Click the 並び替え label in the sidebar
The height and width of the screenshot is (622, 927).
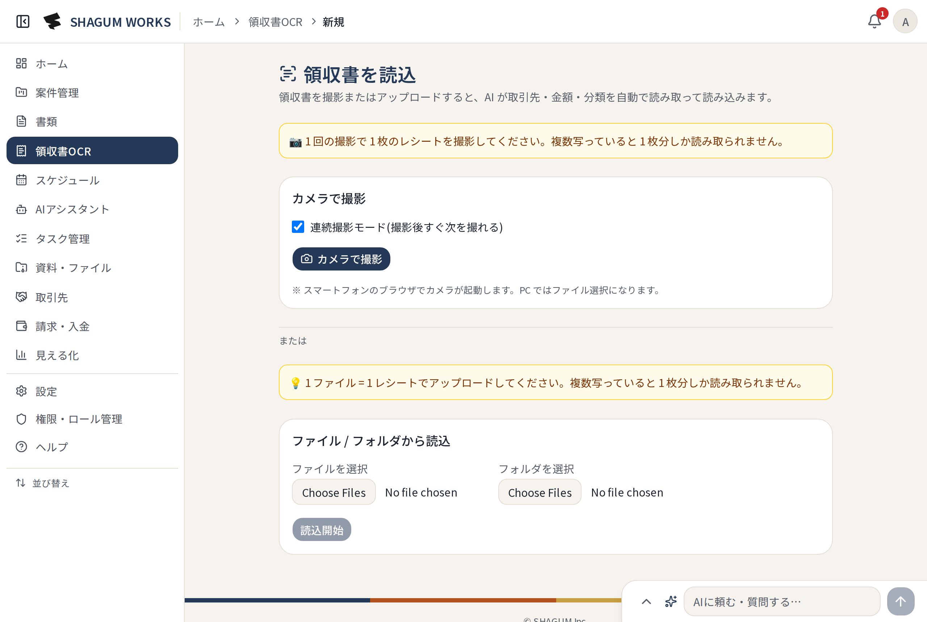(51, 483)
